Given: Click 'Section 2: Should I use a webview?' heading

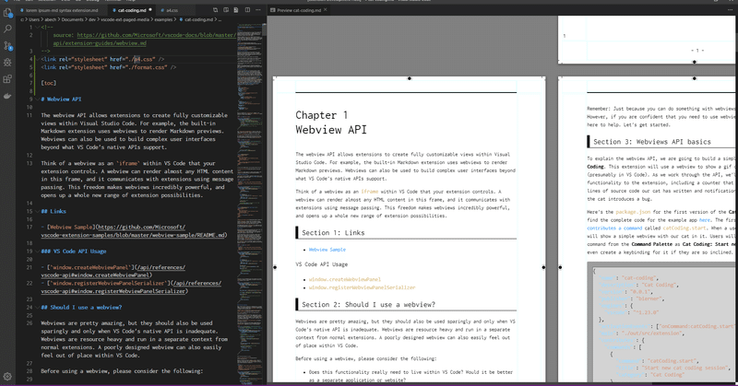Looking at the screenshot, I should coord(368,305).
